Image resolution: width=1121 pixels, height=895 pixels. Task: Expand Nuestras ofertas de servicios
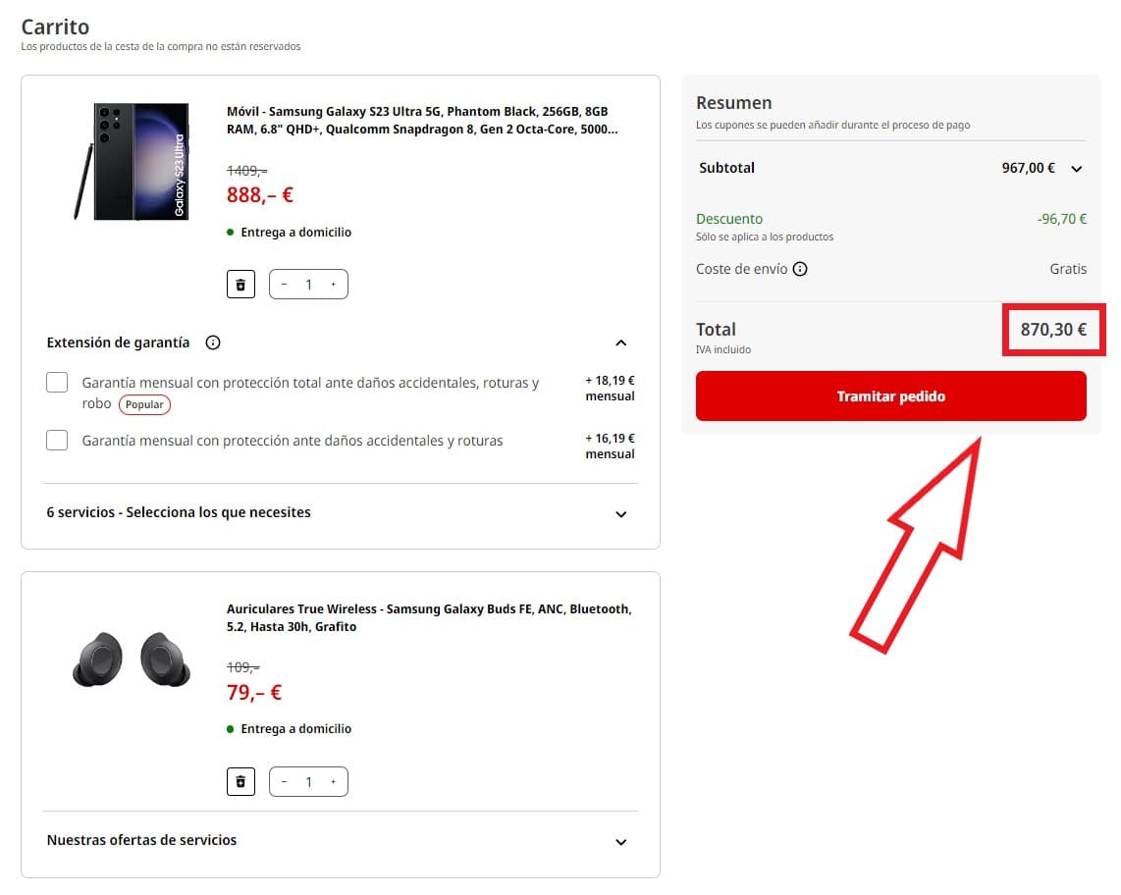pyautogui.click(x=620, y=841)
